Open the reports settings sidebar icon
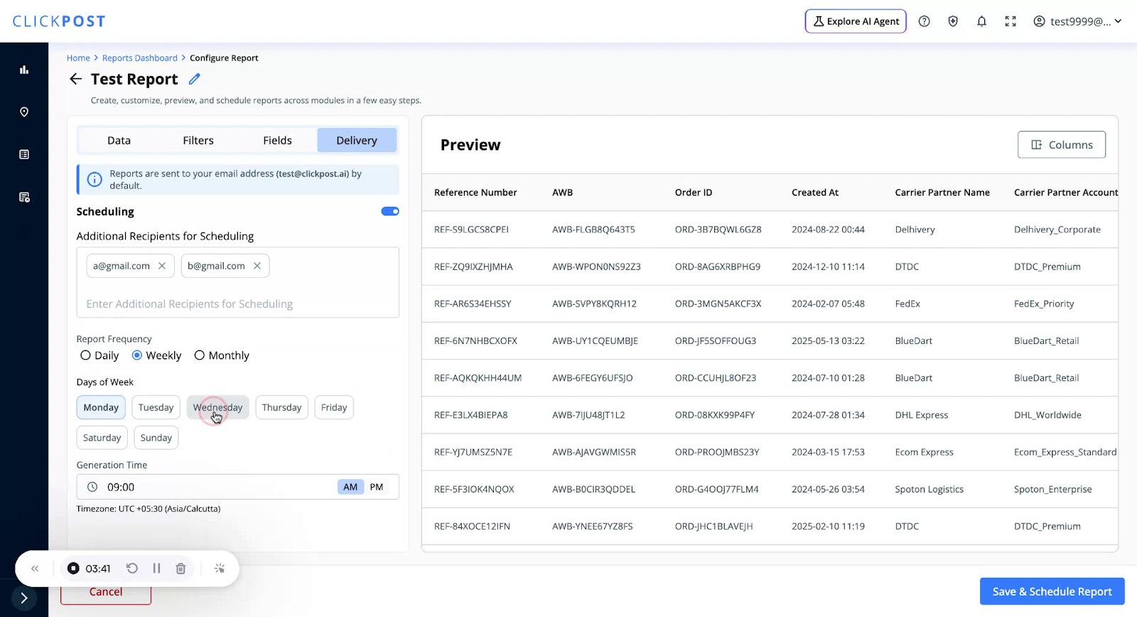The image size is (1137, 617). pyautogui.click(x=24, y=197)
